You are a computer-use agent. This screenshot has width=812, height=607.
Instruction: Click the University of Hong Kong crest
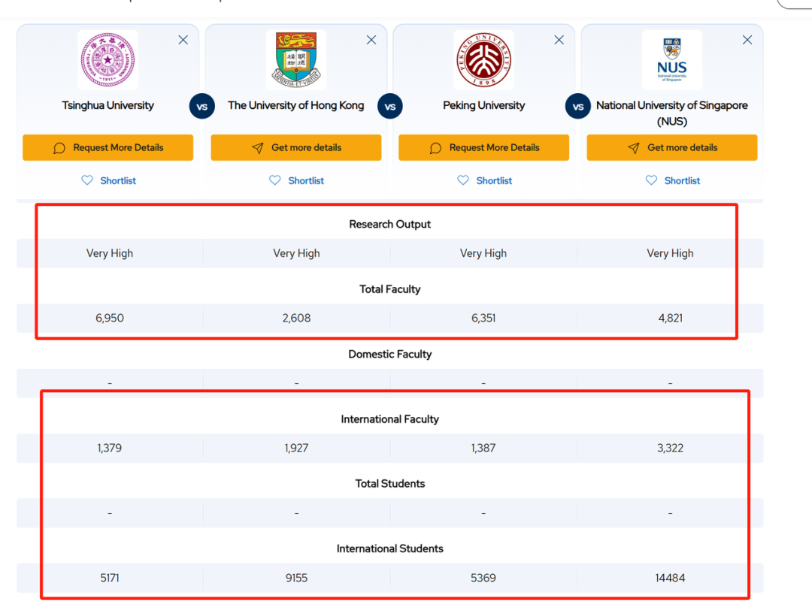pos(296,60)
